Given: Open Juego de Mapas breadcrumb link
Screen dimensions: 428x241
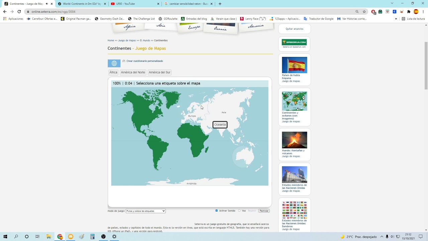Looking at the screenshot, I should click(127, 41).
